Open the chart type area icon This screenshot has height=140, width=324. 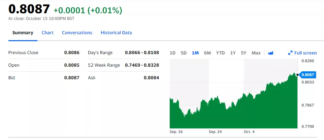[270, 53]
